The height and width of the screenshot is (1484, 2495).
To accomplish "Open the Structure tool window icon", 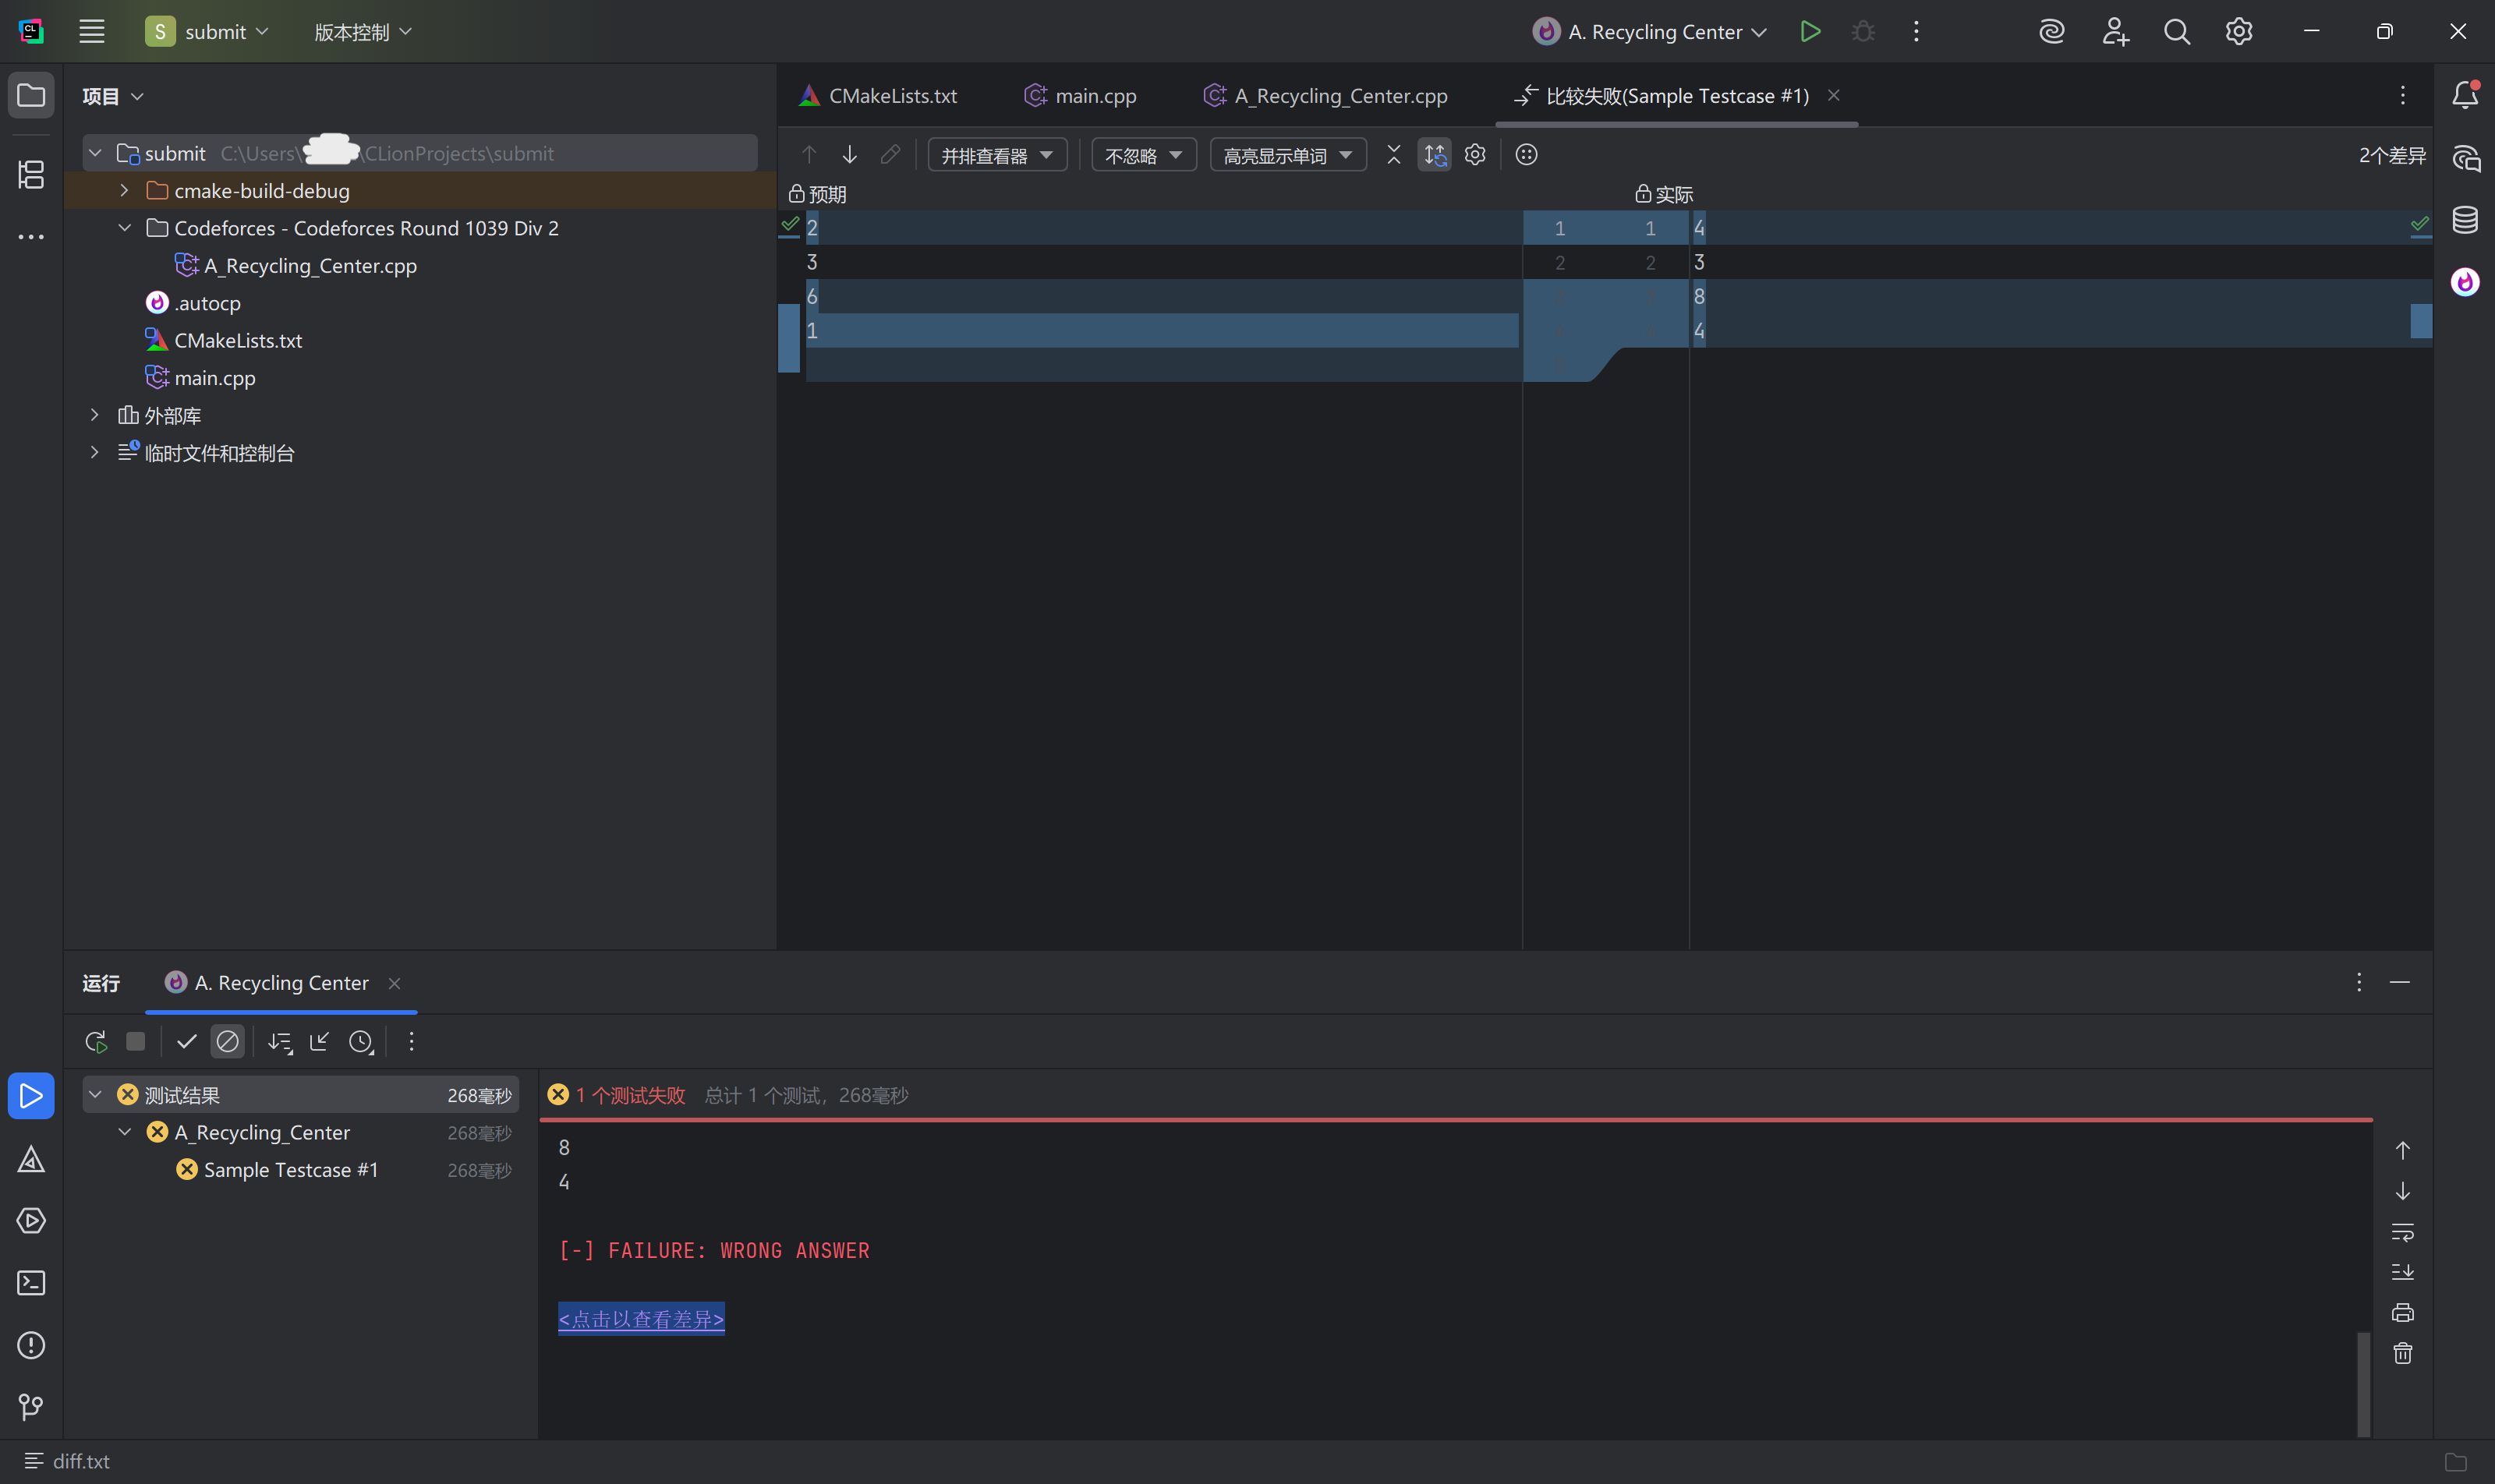I will 31,175.
